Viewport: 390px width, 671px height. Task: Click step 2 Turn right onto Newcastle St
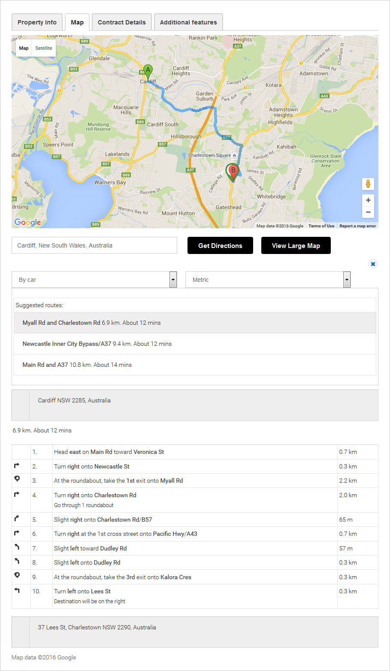point(195,466)
